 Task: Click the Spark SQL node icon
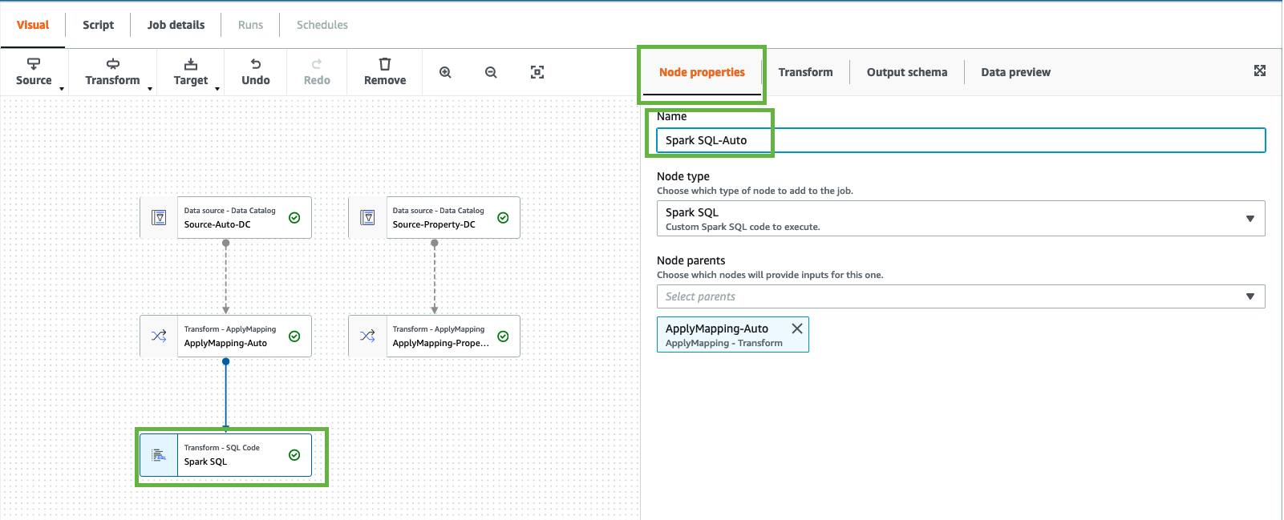159,455
